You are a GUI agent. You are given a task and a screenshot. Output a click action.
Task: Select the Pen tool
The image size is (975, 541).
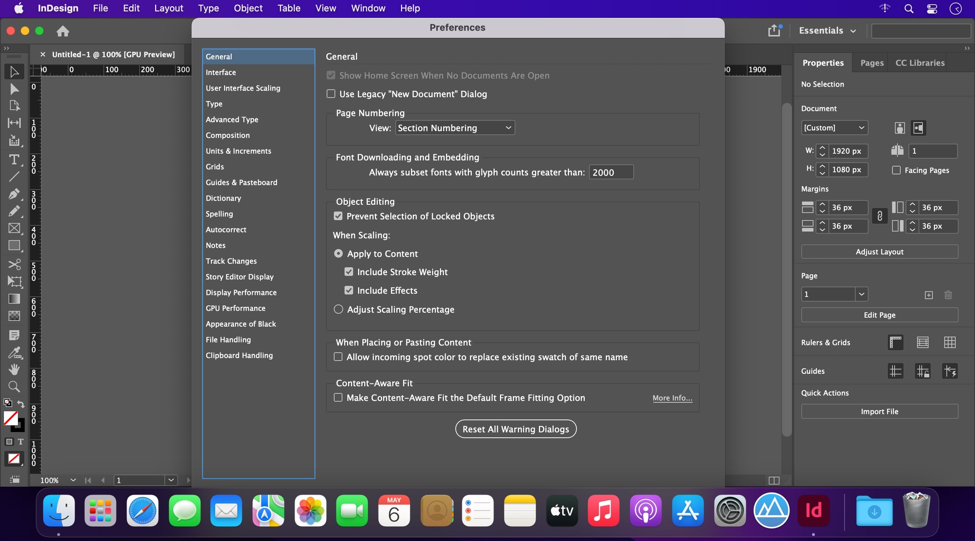tap(14, 194)
